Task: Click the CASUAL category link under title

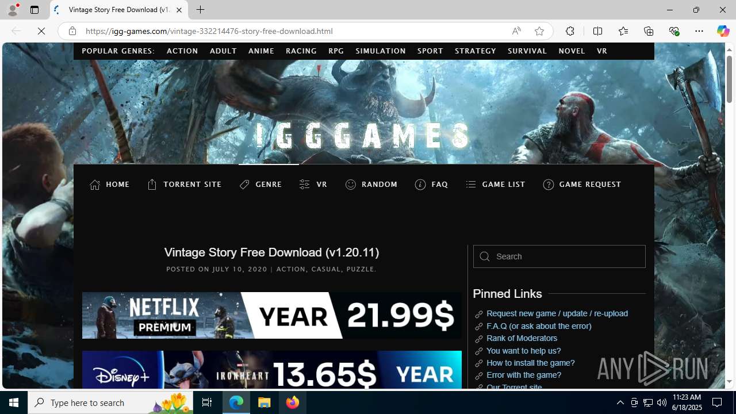Action: click(x=326, y=269)
